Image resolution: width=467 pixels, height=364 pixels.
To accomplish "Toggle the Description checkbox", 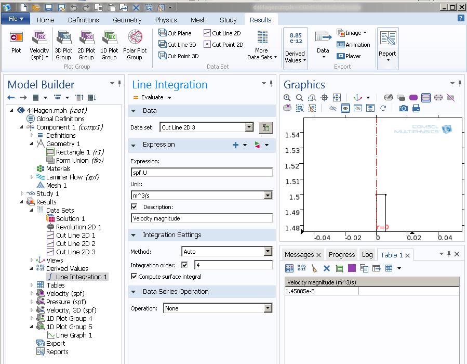I will (x=135, y=206).
